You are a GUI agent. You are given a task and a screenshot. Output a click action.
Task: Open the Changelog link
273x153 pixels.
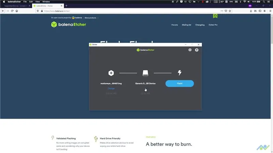click(x=200, y=25)
